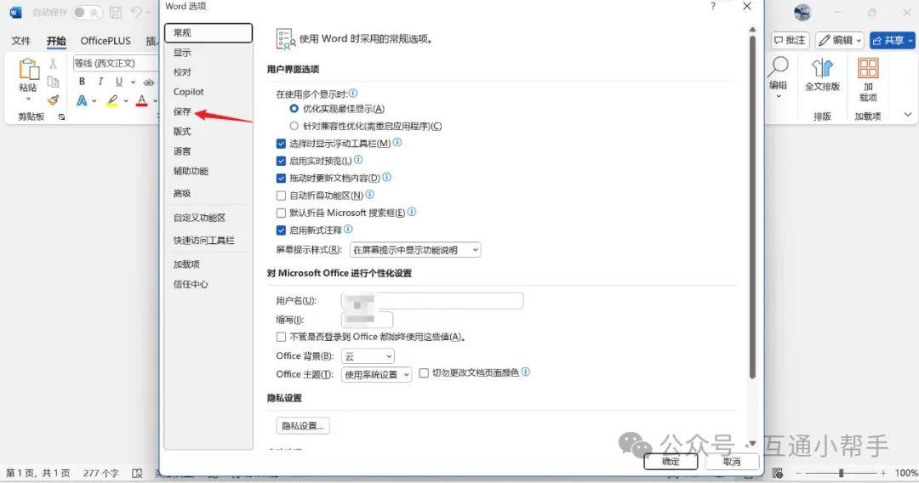Open Office 背景 dropdown

368,356
